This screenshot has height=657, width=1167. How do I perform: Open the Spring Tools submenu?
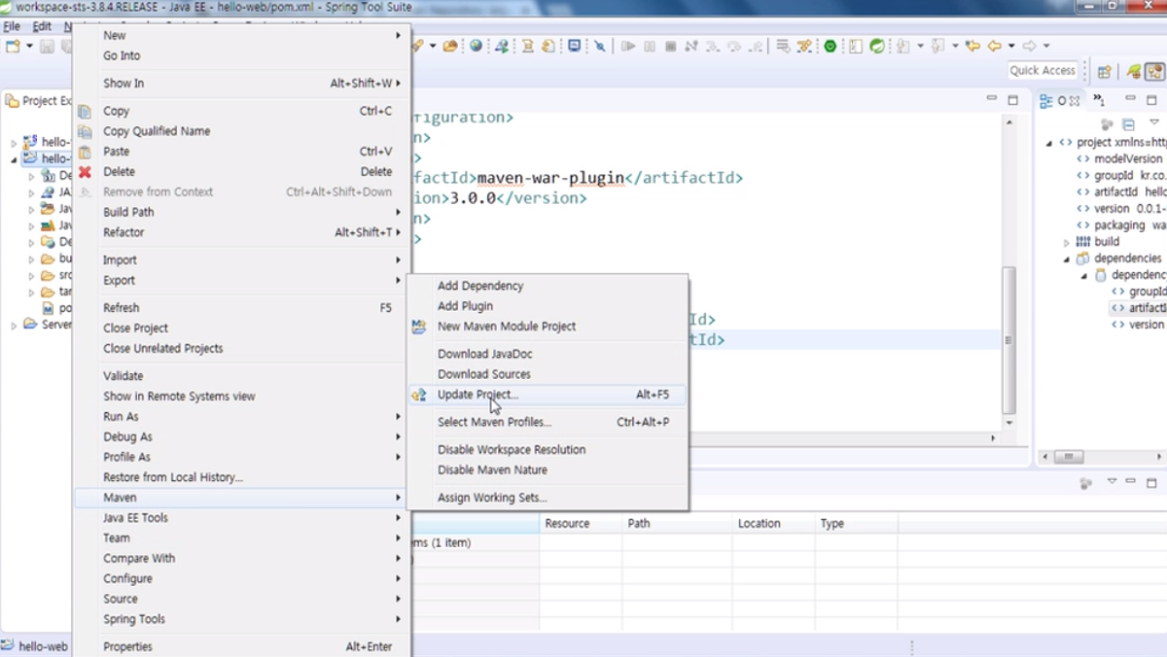(243, 619)
